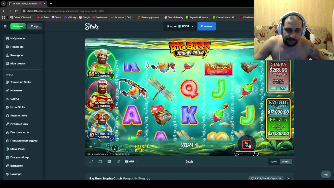Select the Спорт tab
Image resolution: width=334 pixels, height=188 pixels.
(35, 26)
